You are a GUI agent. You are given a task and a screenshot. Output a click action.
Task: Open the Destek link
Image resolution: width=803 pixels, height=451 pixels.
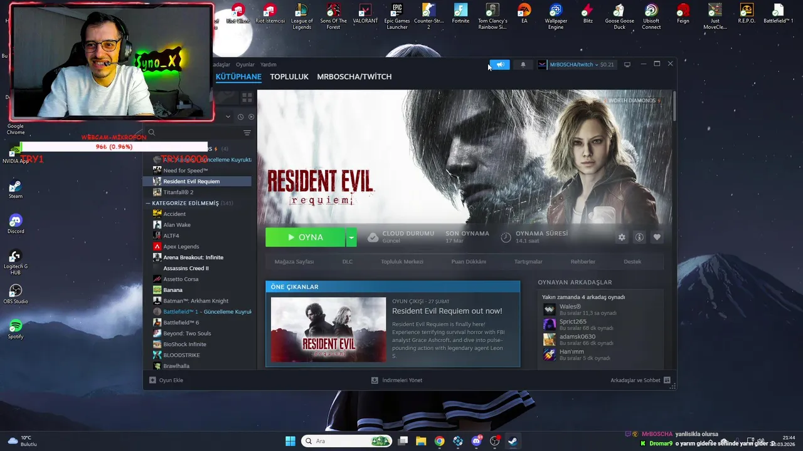pos(632,262)
